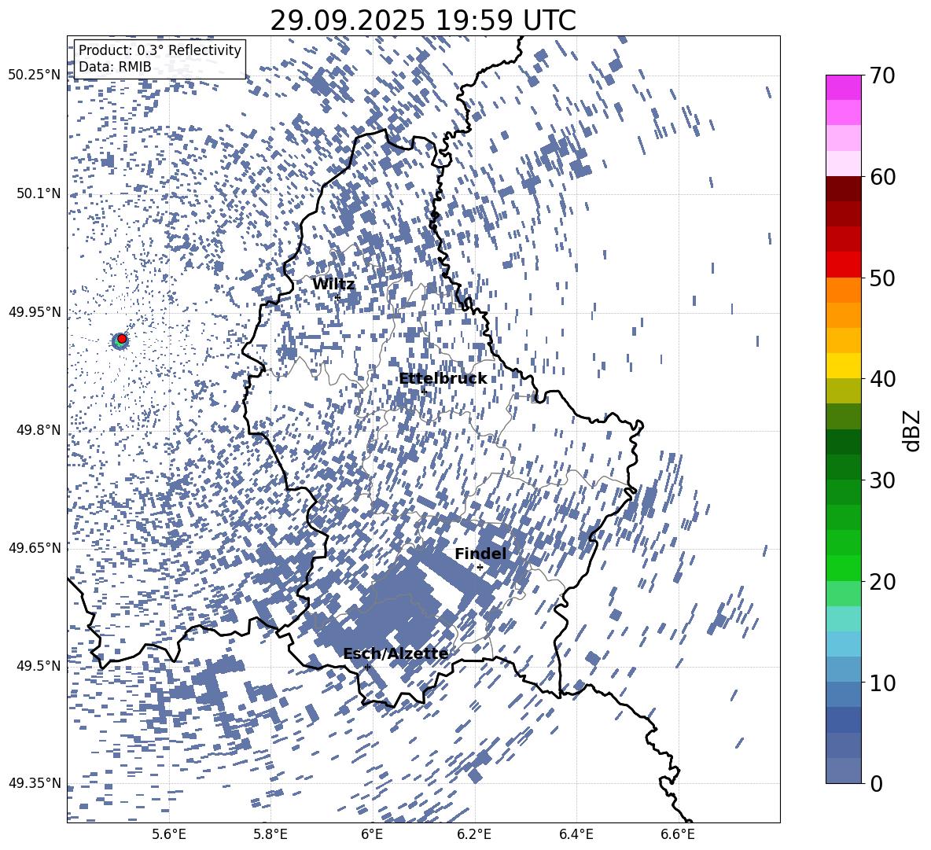Viewport: 931px width, 850px height.
Task: Click the Esch/Alzette city label
Action: tap(396, 653)
